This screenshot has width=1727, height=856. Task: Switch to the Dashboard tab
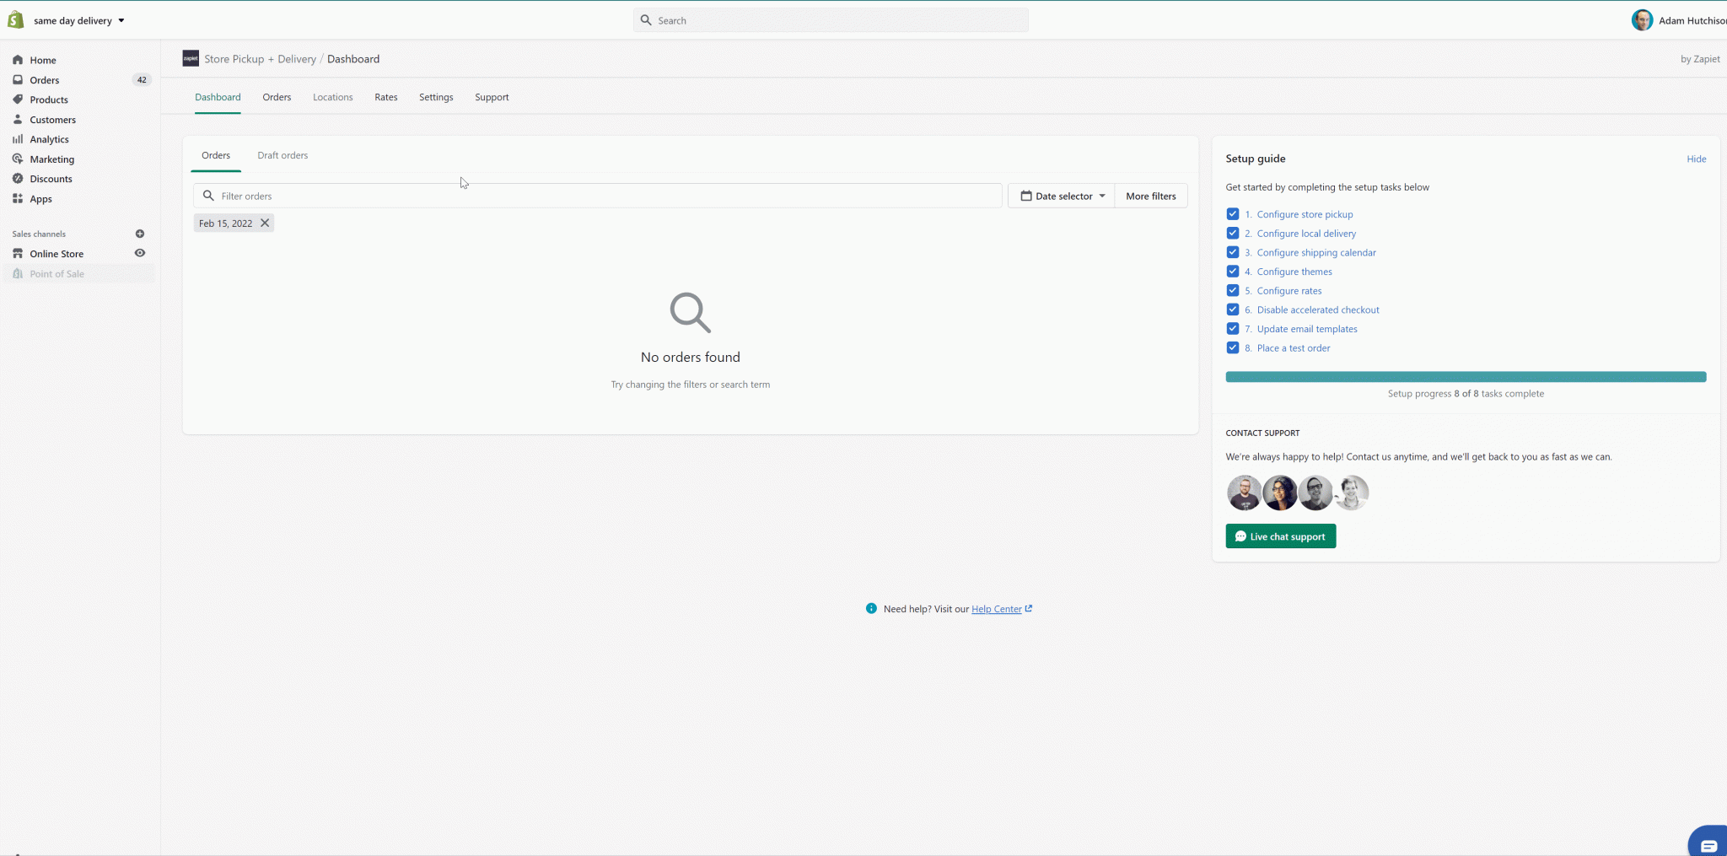(x=218, y=97)
